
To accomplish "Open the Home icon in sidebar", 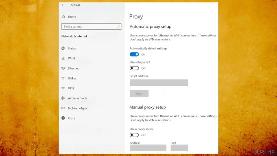I will (x=63, y=17).
